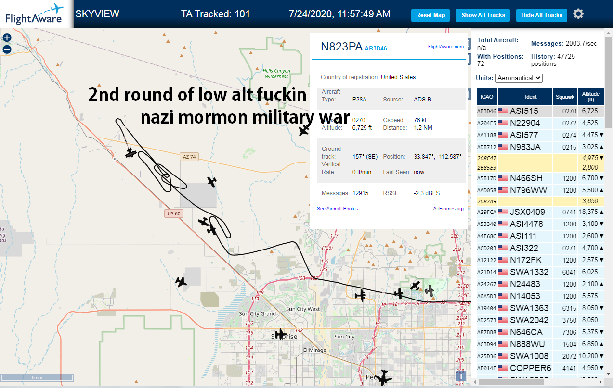Screen dimensions: 613x388
Task: Select the ASI577 row in aircraft list
Action: (540, 135)
